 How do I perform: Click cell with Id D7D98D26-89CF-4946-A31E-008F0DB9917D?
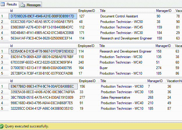coord(42,16)
